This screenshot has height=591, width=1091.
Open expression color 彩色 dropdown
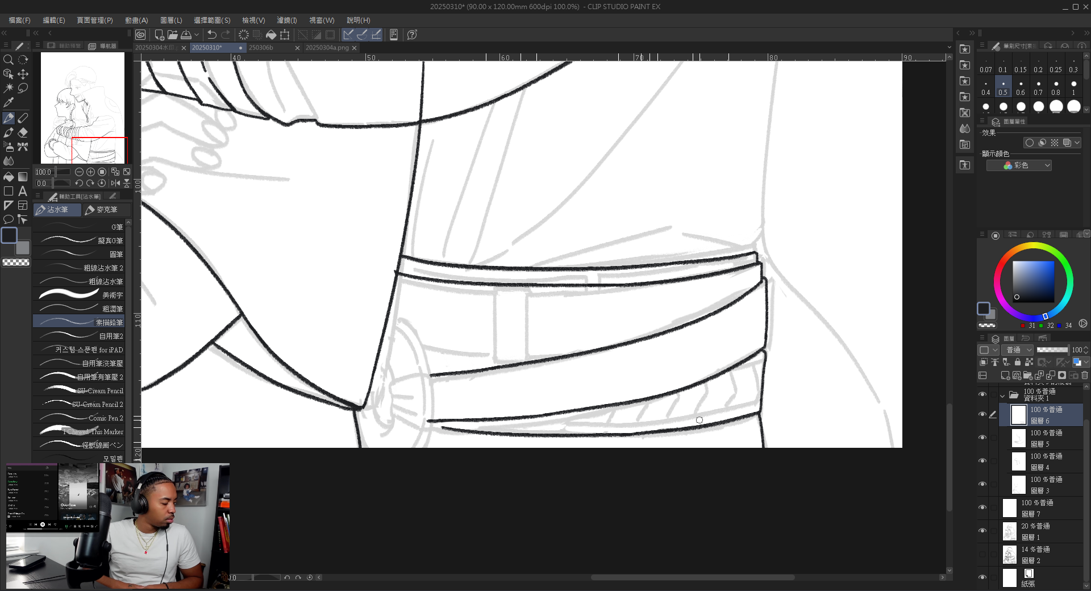(x=1019, y=165)
